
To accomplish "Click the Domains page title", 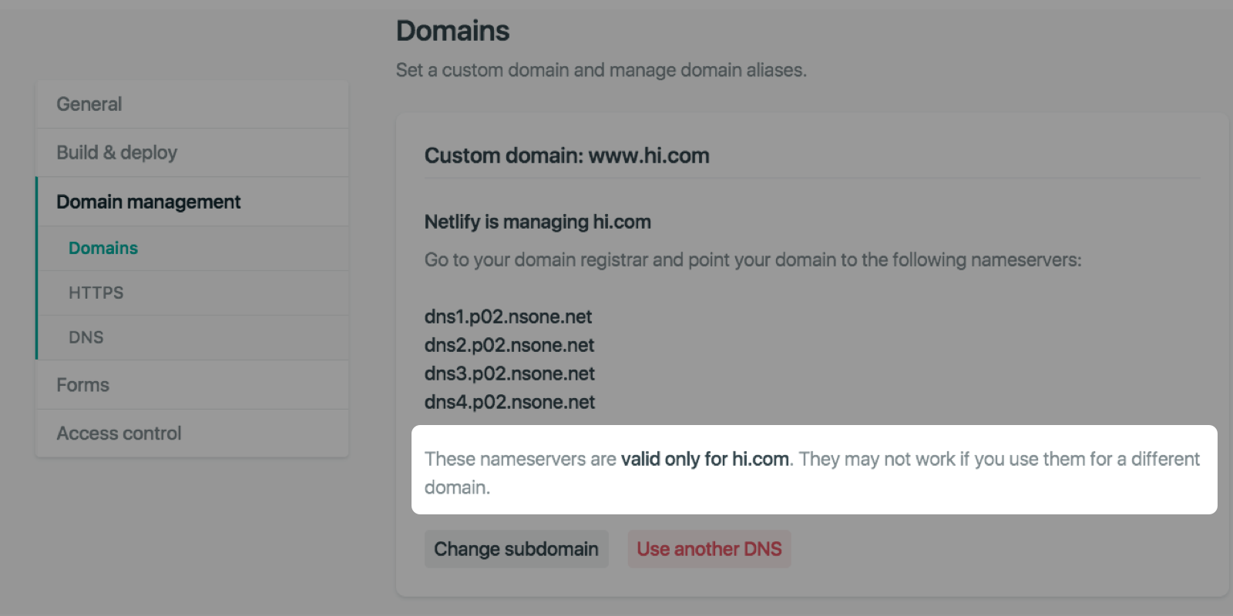I will pos(452,31).
